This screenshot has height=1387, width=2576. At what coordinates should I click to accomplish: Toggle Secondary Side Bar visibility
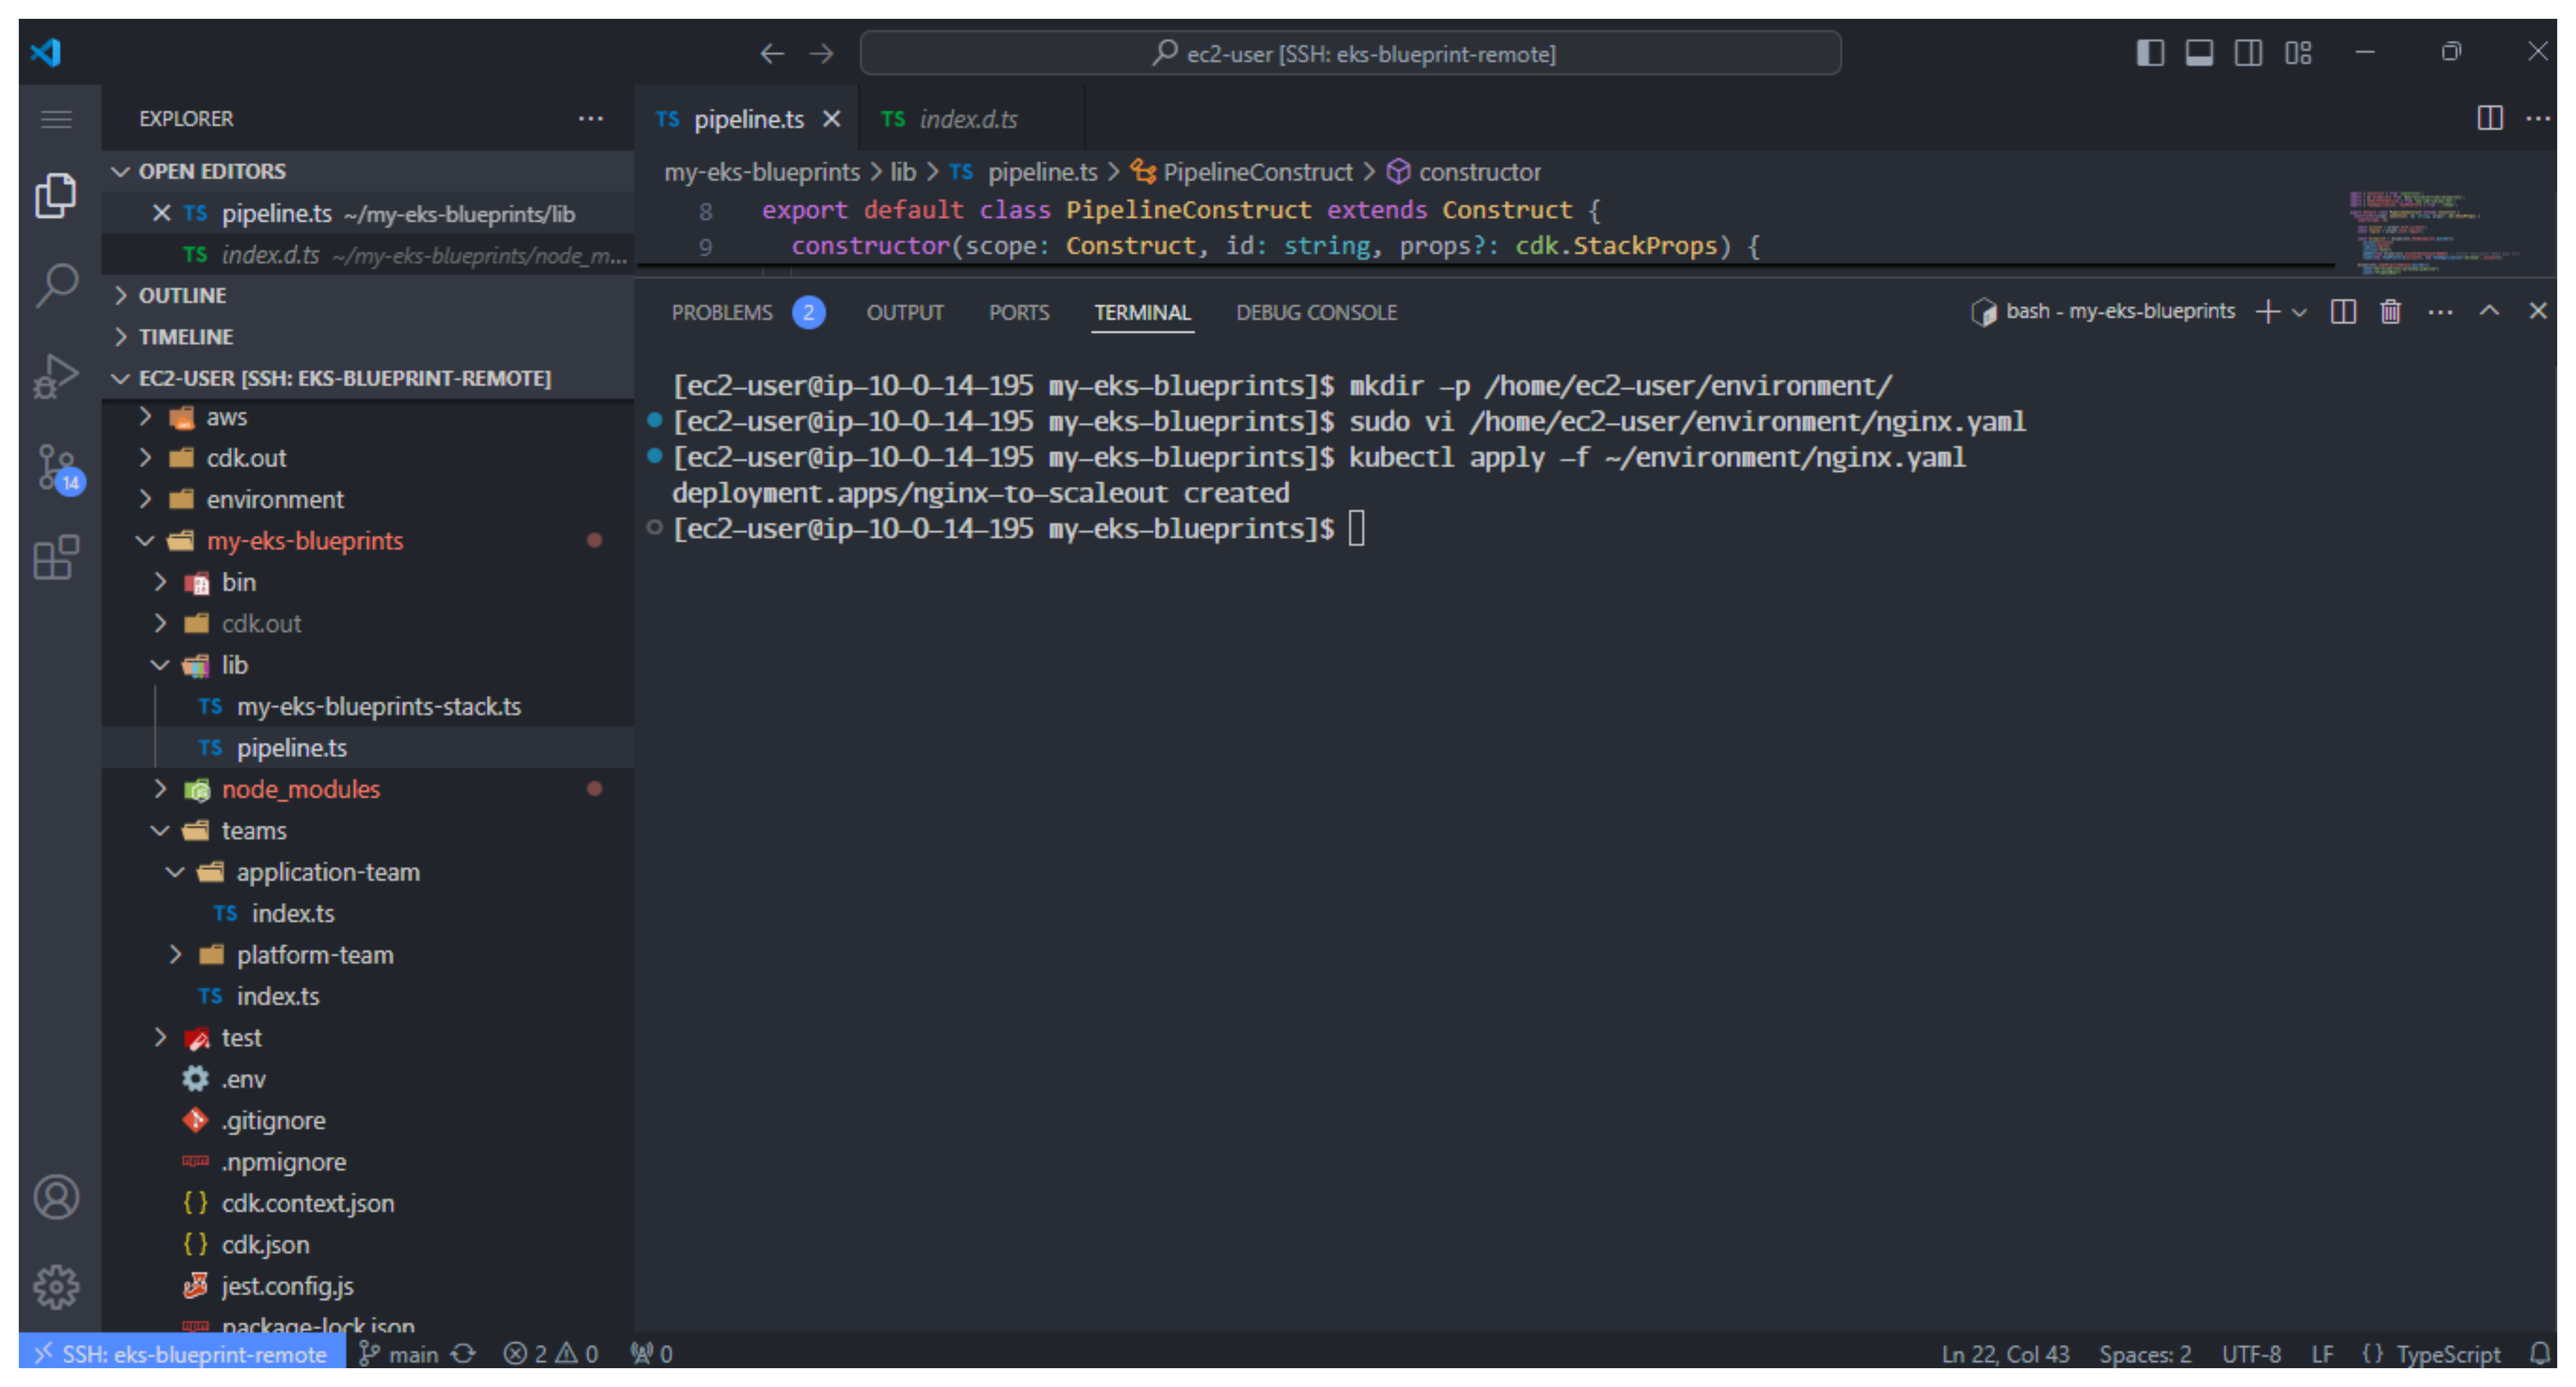[x=2248, y=53]
